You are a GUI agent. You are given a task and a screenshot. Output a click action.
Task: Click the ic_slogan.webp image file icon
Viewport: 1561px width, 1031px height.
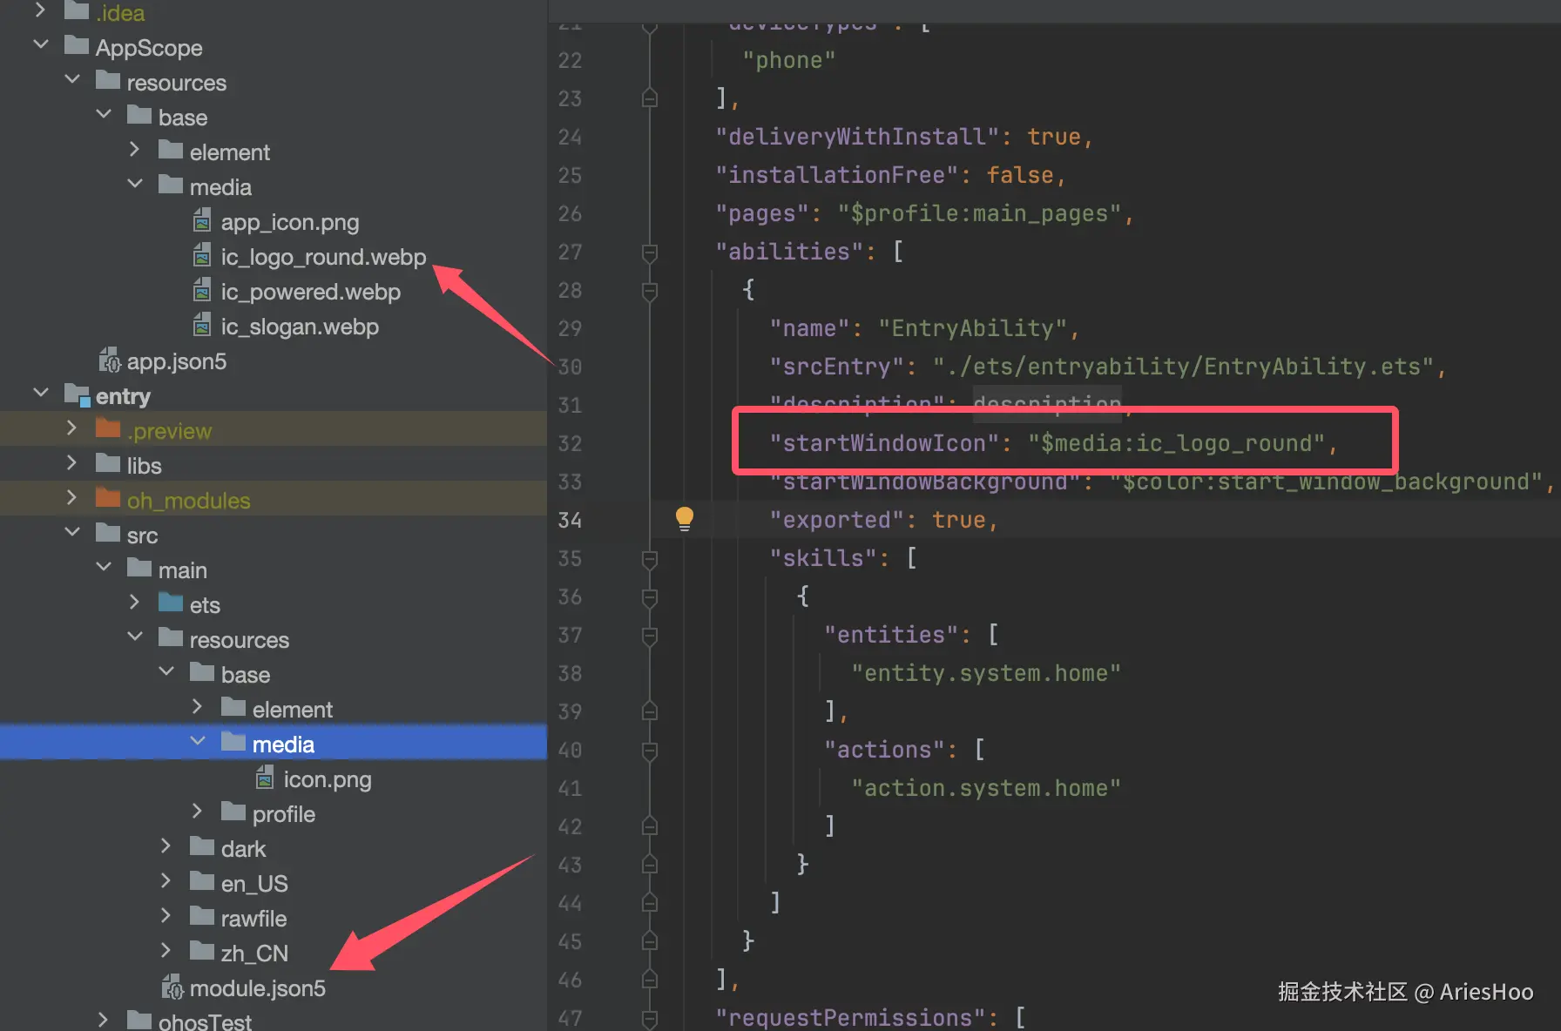tap(202, 326)
